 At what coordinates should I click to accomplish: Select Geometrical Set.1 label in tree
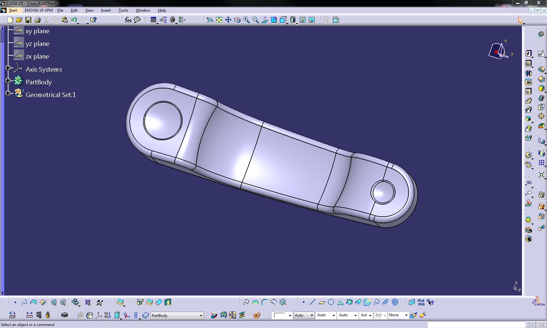(x=50, y=95)
